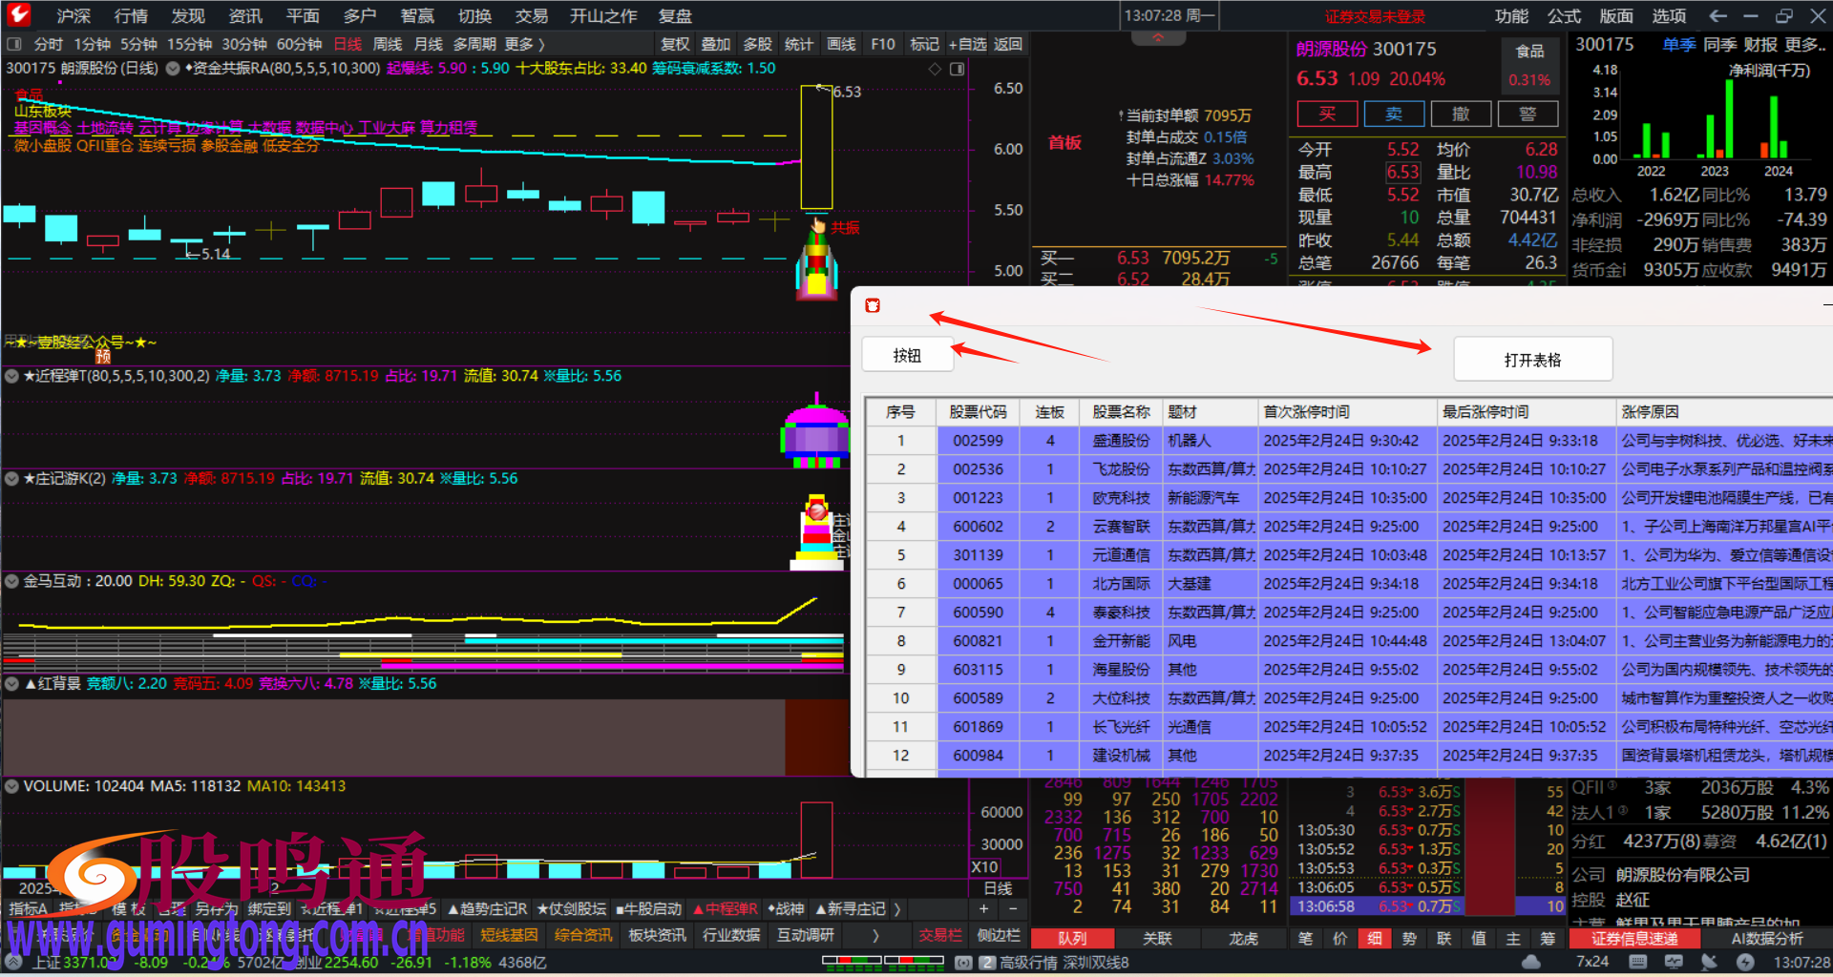Viewport: 1833px width, 977px height.
Task: Toggle the 侧边栏 sidebar display
Action: pos(999,935)
